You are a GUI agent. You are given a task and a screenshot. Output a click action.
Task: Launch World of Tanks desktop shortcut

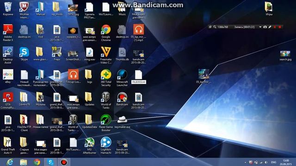pos(106,101)
